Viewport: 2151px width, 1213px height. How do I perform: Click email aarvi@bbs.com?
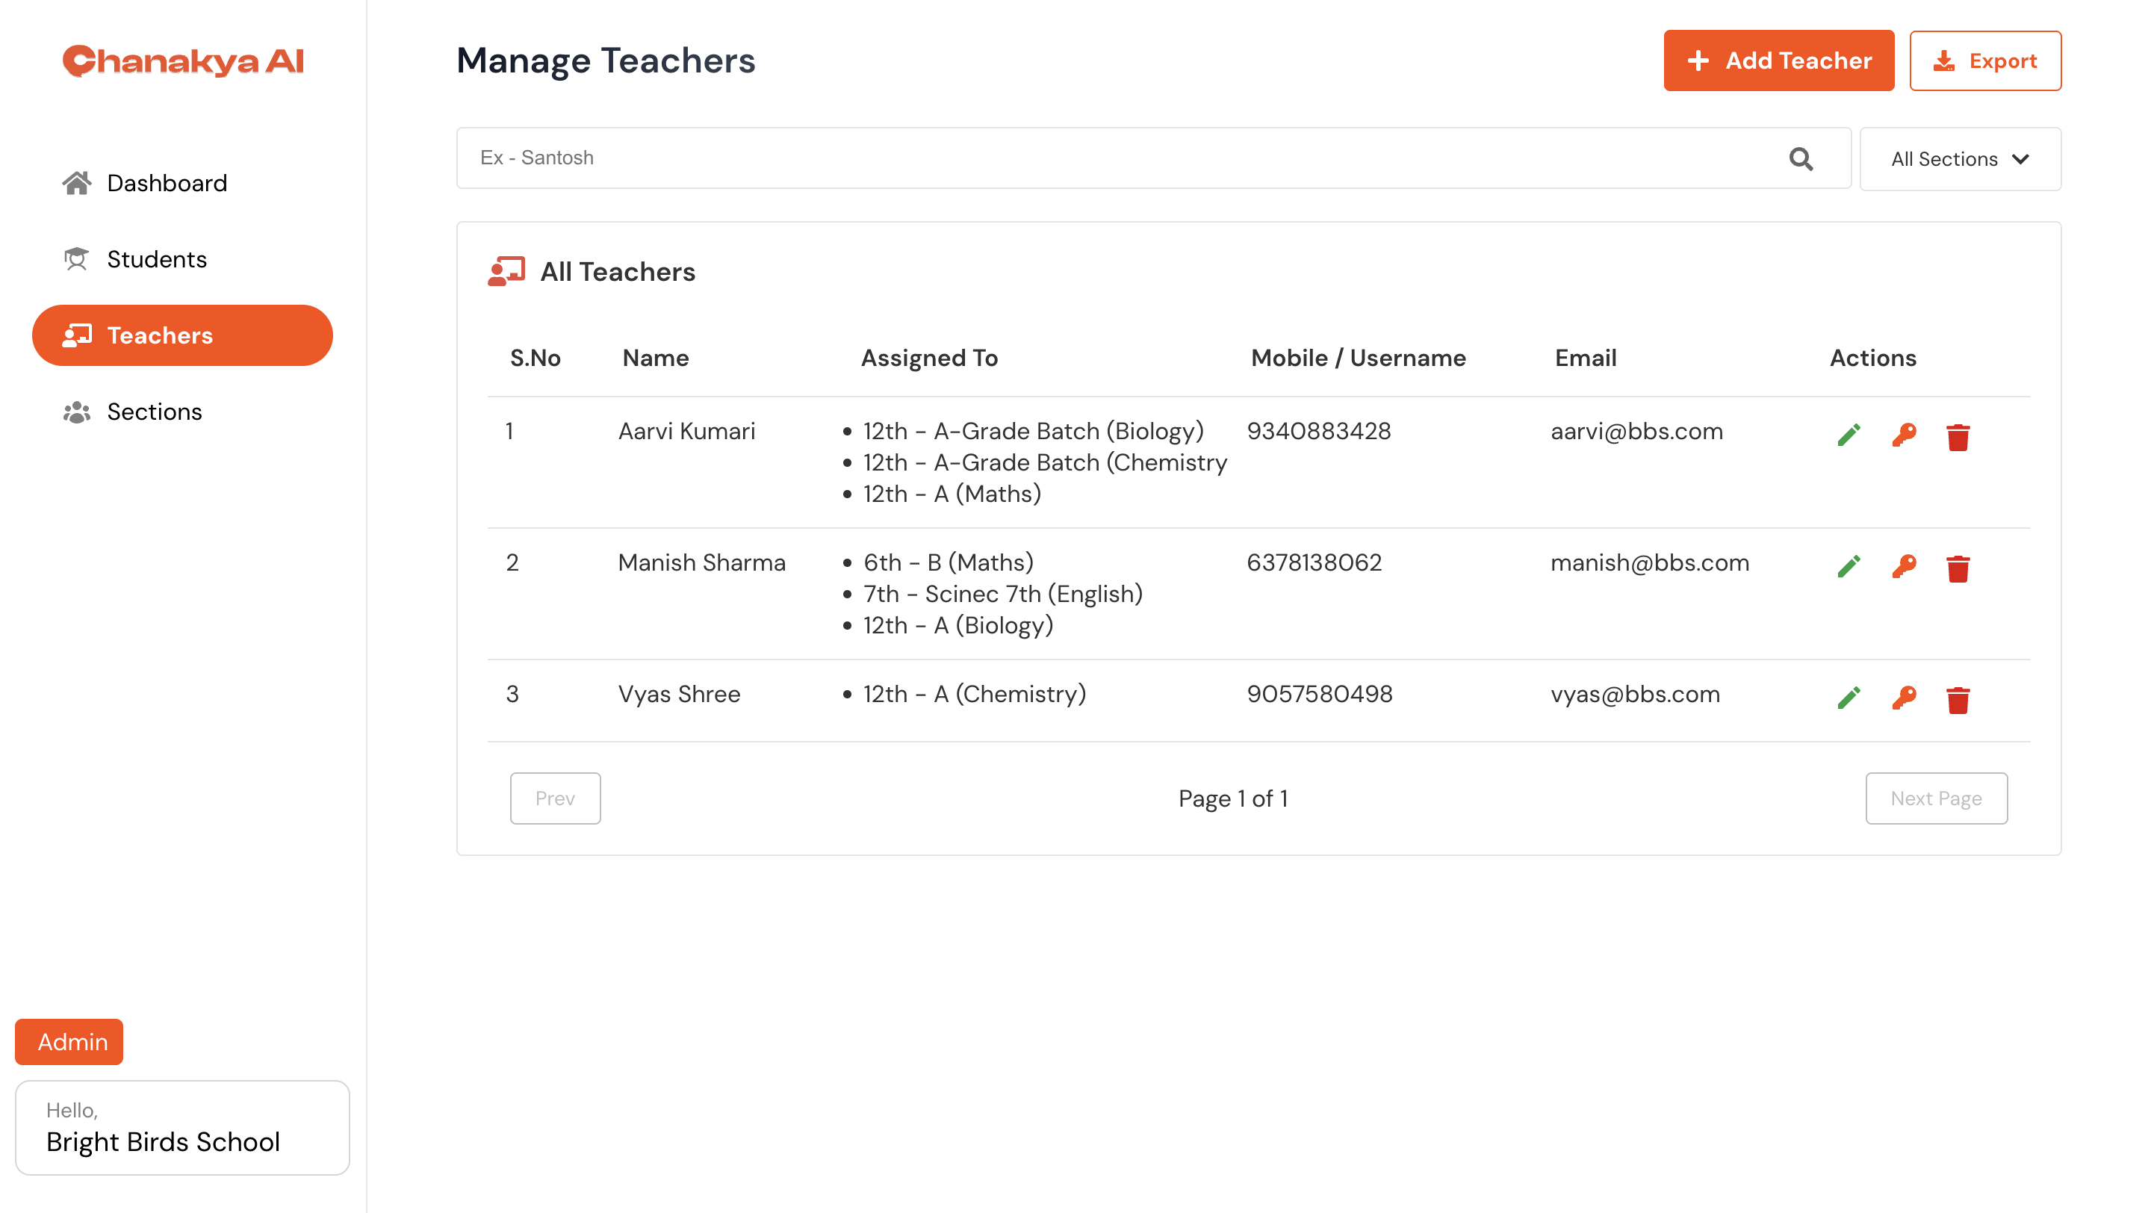click(x=1636, y=432)
